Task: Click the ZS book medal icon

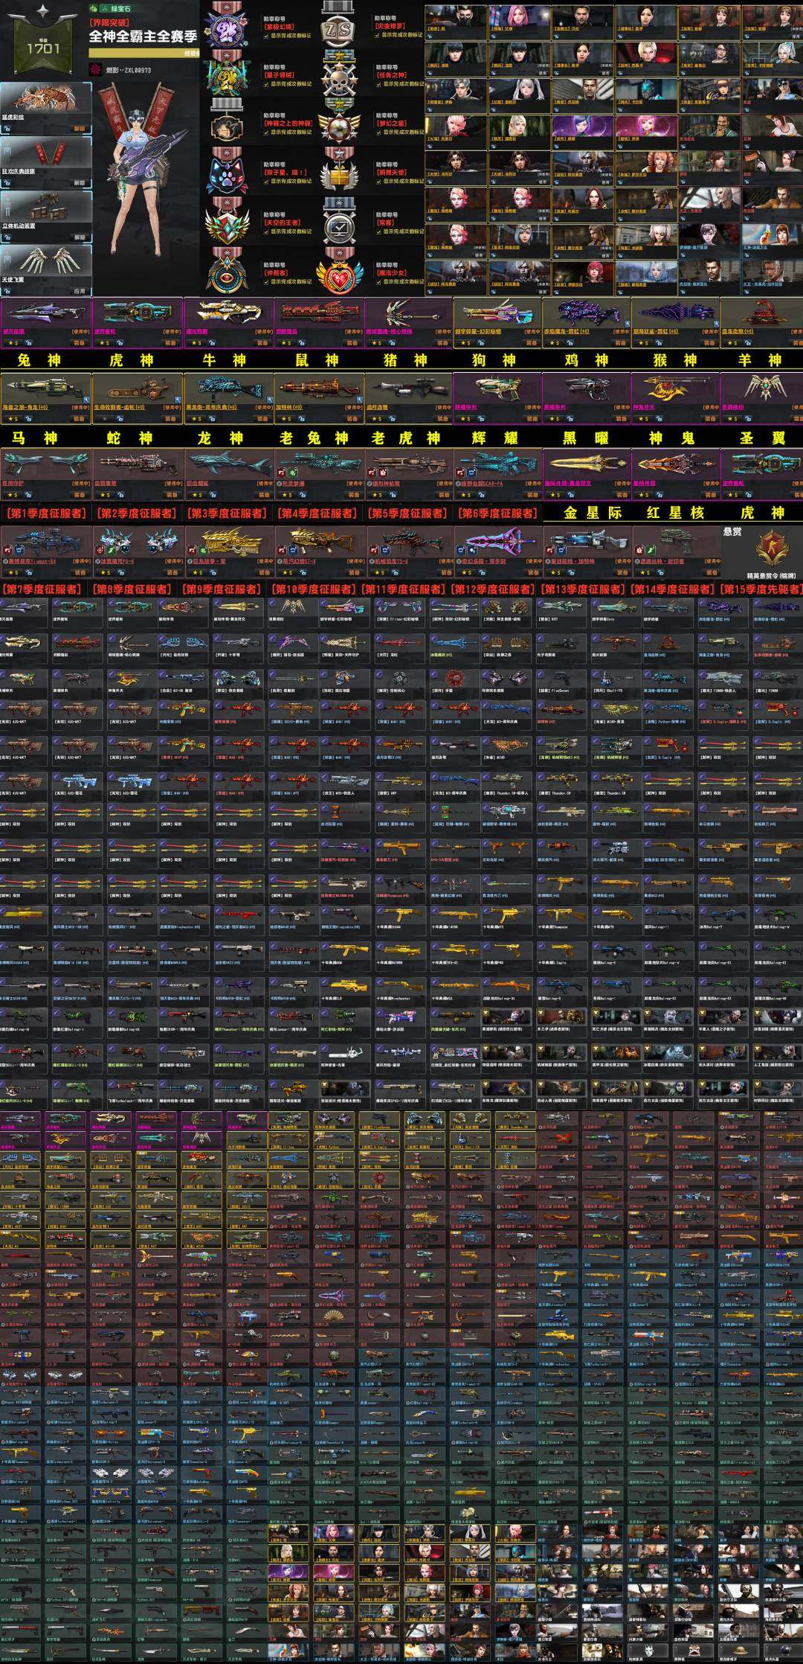Action: tap(339, 28)
